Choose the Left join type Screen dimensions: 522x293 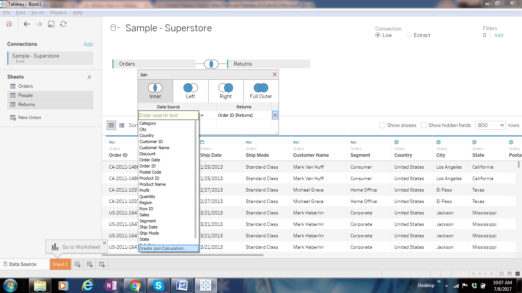pos(191,91)
